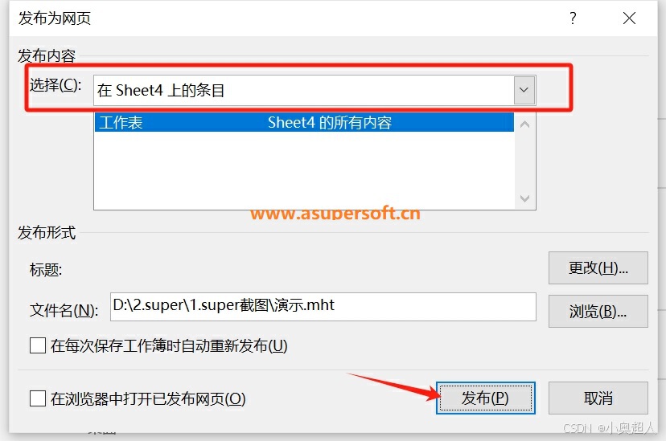Click the list scroll down arrow
Image resolution: width=666 pixels, height=441 pixels.
(x=525, y=198)
